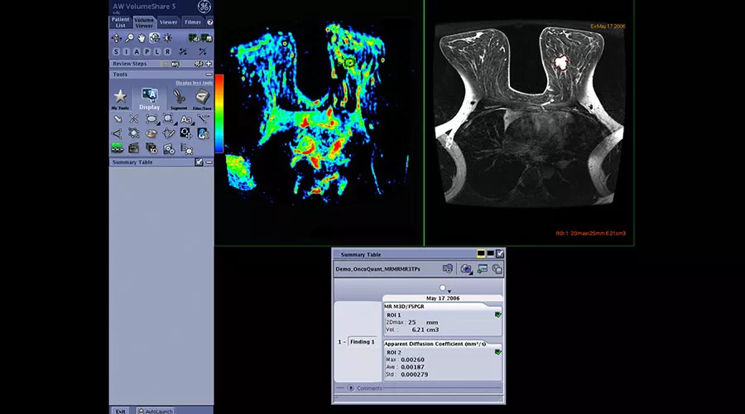This screenshot has height=414, width=745.
Task: Click the gears settings tool icon
Action: pos(169,149)
